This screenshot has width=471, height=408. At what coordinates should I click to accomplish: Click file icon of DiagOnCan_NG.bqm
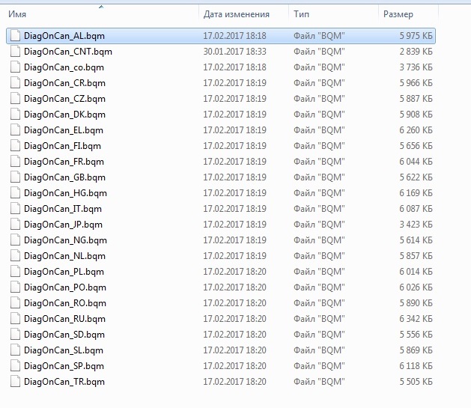click(x=15, y=240)
